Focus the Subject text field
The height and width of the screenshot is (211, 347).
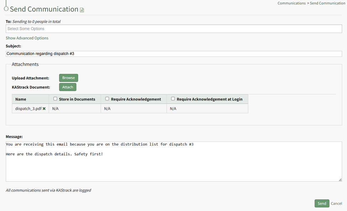click(174, 54)
